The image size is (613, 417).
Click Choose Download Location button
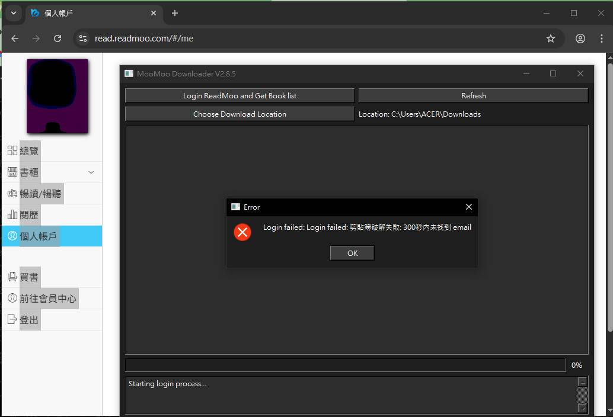pyautogui.click(x=240, y=114)
